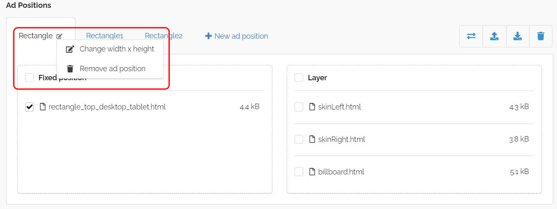Click the New ad position link
This screenshot has width=557, height=209.
236,36
